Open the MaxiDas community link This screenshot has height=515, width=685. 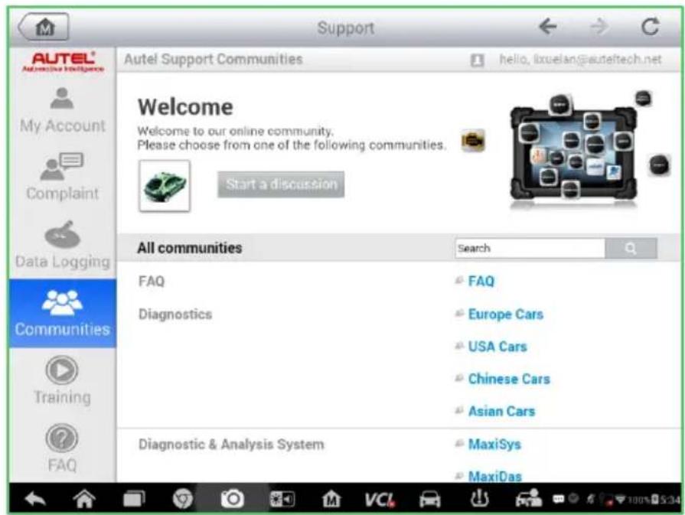coord(495,476)
